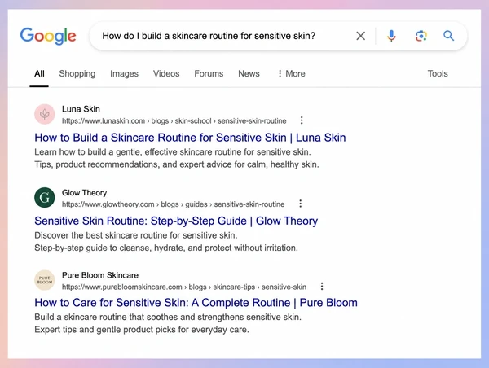Click the 'Glow Theory' site name

click(84, 193)
